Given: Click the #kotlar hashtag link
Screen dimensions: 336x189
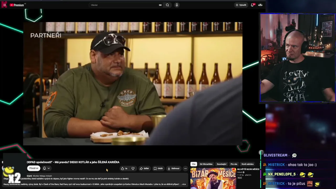Looking at the screenshot, I should click(36, 176).
